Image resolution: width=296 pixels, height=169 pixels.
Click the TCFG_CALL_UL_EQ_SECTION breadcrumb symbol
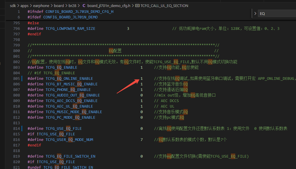point(164,6)
